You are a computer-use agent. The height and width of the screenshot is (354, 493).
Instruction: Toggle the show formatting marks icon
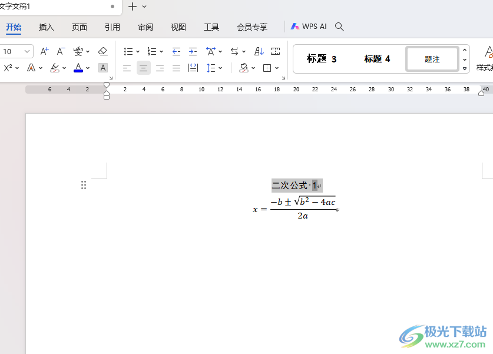coord(275,51)
